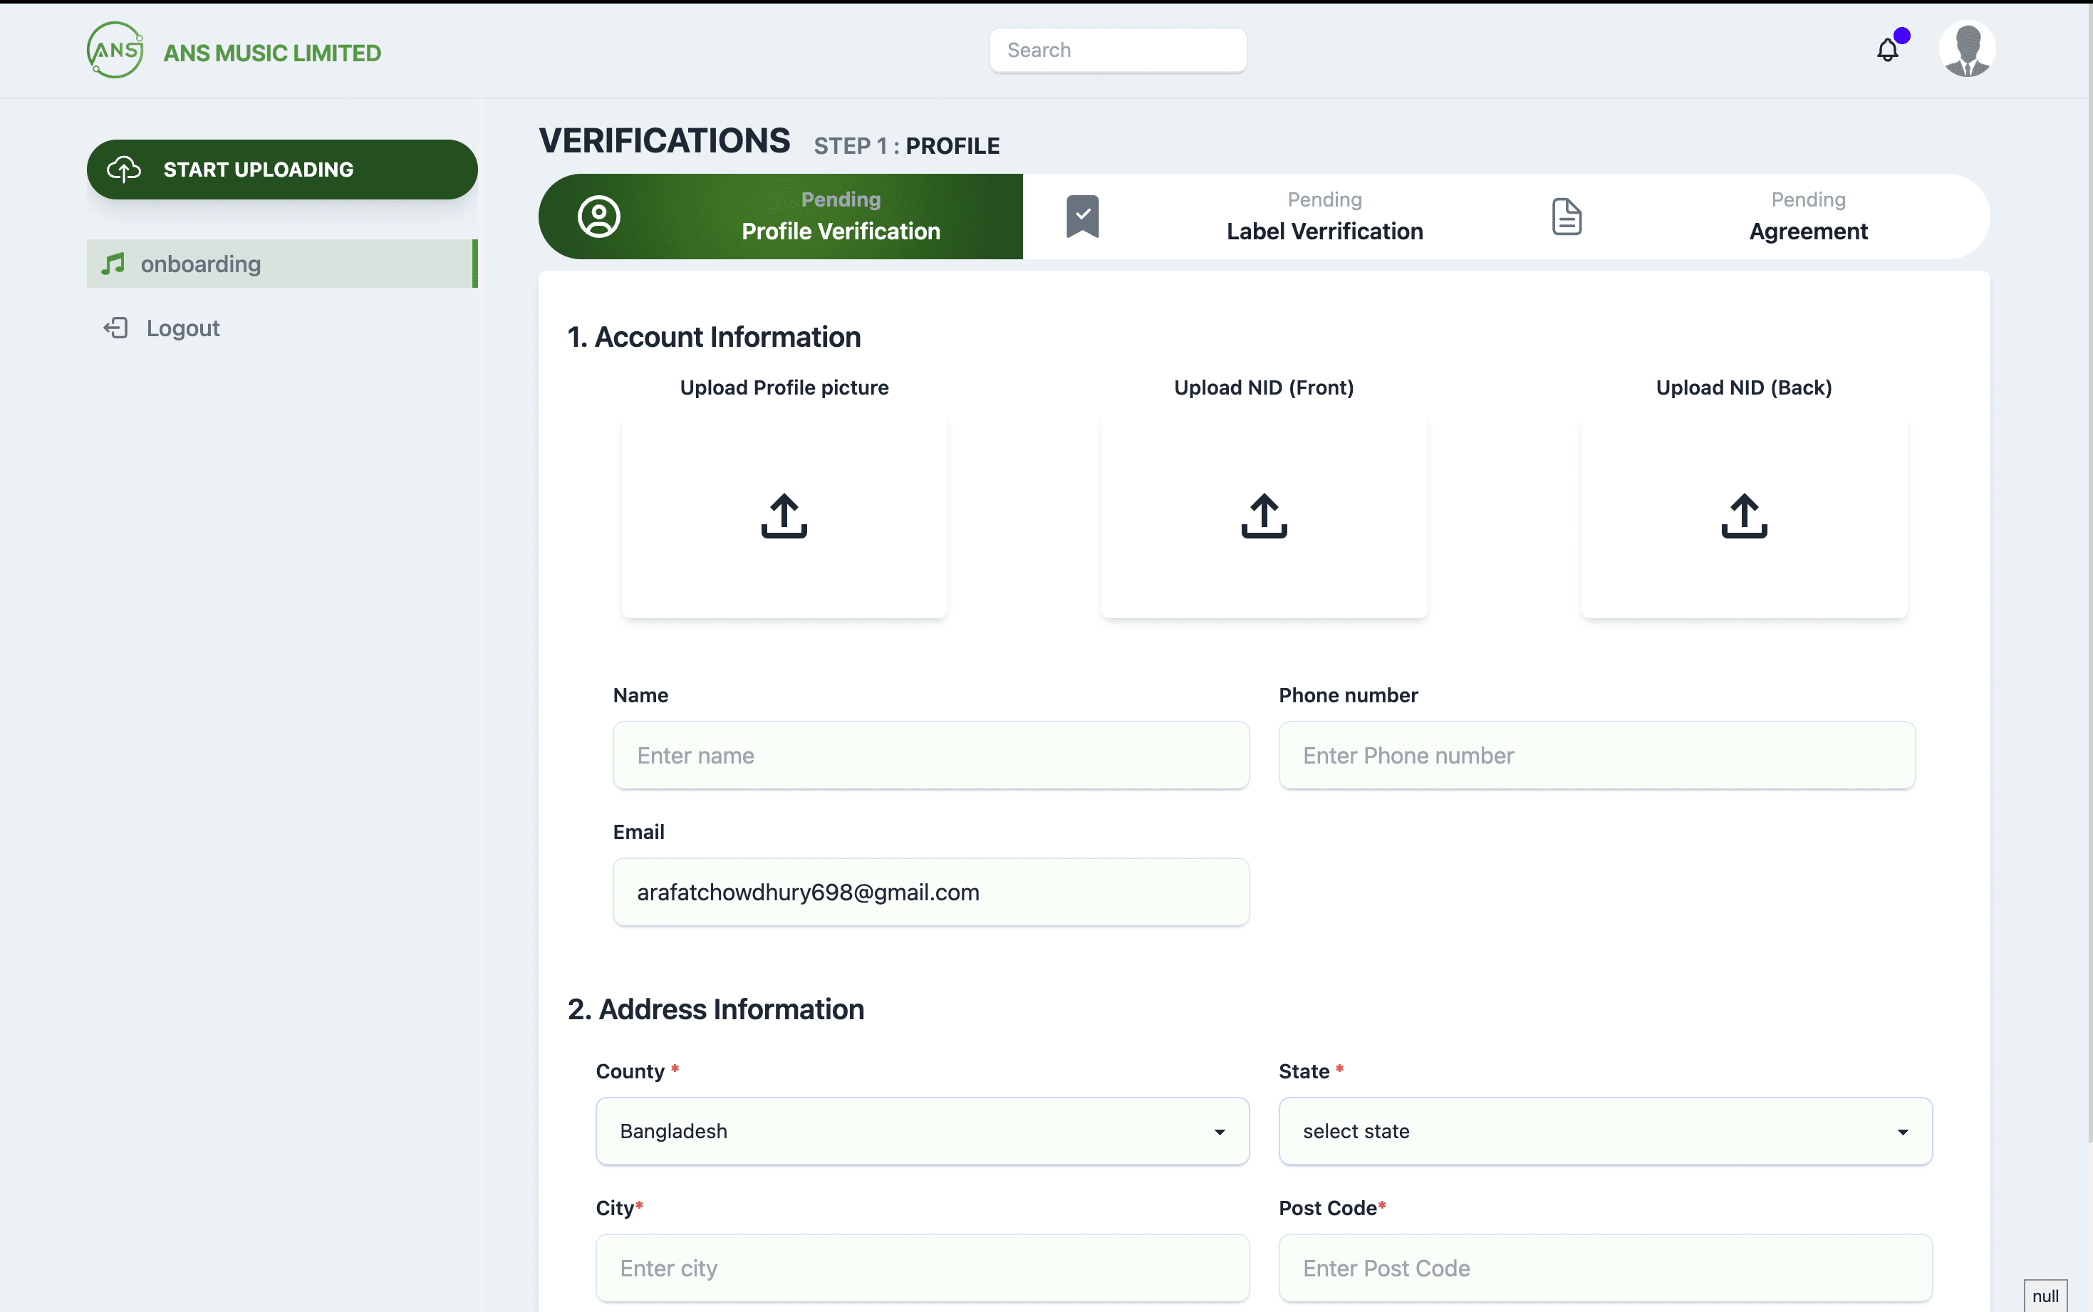Click the Enter Post Code field
2093x1312 pixels.
1604,1268
